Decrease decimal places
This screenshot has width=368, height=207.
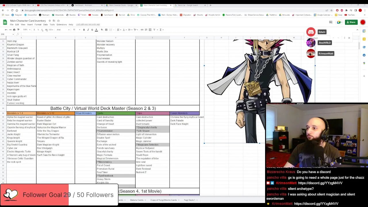[x=42, y=30]
